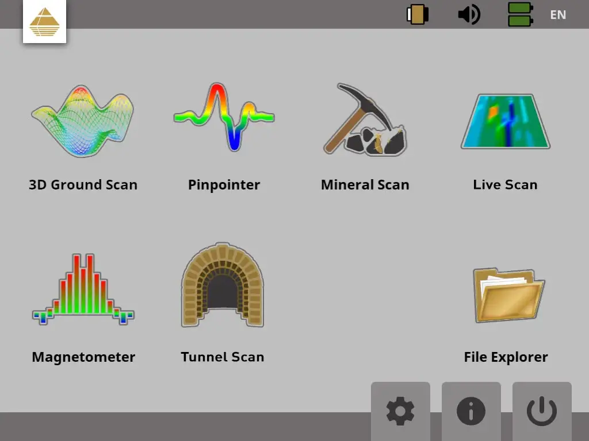Click the "Pinpointer" text label
The width and height of the screenshot is (589, 441).
pos(224,185)
